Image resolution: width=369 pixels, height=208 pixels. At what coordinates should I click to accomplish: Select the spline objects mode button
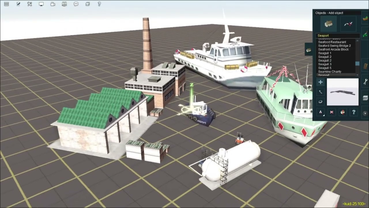click(348, 24)
